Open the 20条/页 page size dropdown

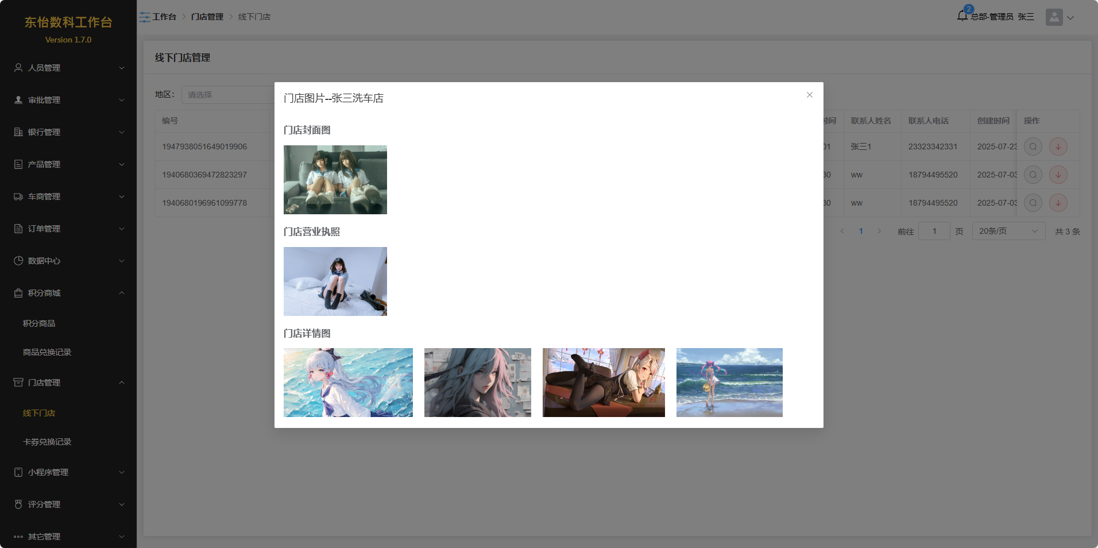[x=1008, y=231]
